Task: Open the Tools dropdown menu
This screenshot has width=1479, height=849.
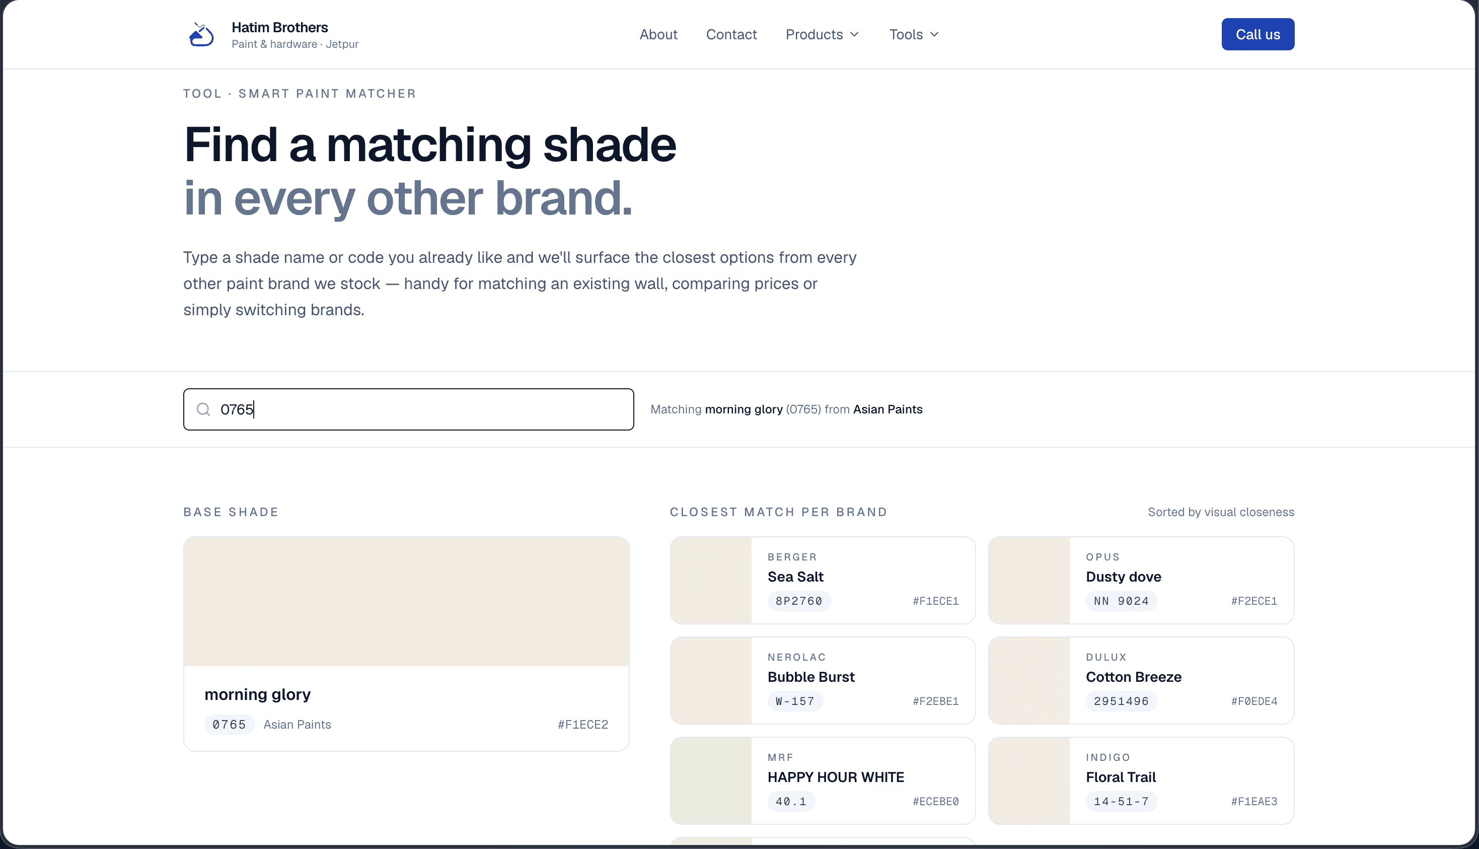Action: pos(914,34)
